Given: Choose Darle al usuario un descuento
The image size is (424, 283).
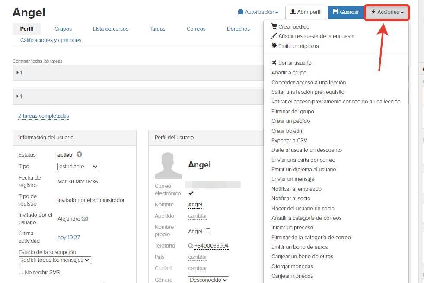Looking at the screenshot, I should [306, 150].
